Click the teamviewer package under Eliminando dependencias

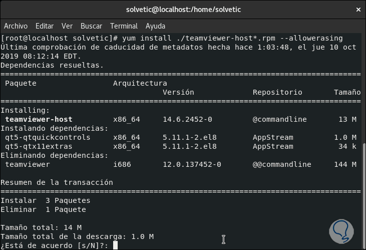(x=28, y=164)
